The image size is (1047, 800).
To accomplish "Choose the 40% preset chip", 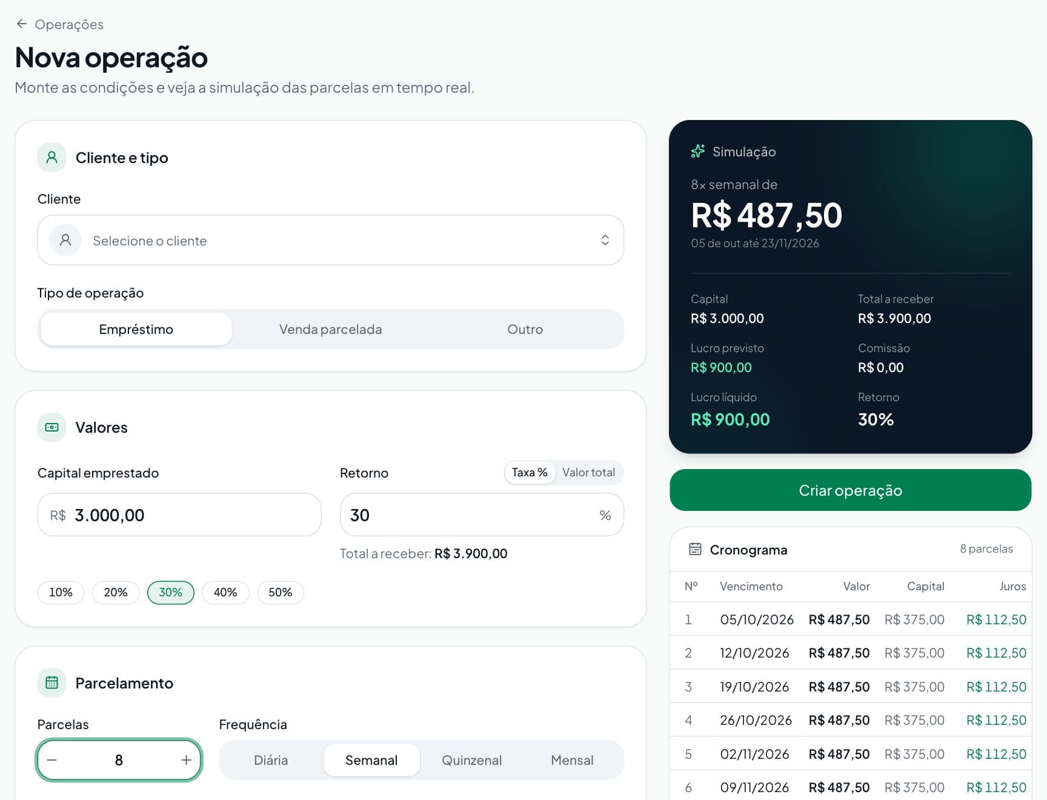I will [225, 592].
